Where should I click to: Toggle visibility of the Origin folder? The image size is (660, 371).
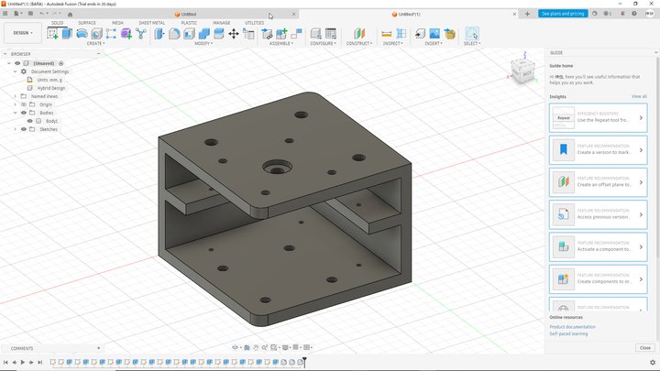(x=24, y=104)
